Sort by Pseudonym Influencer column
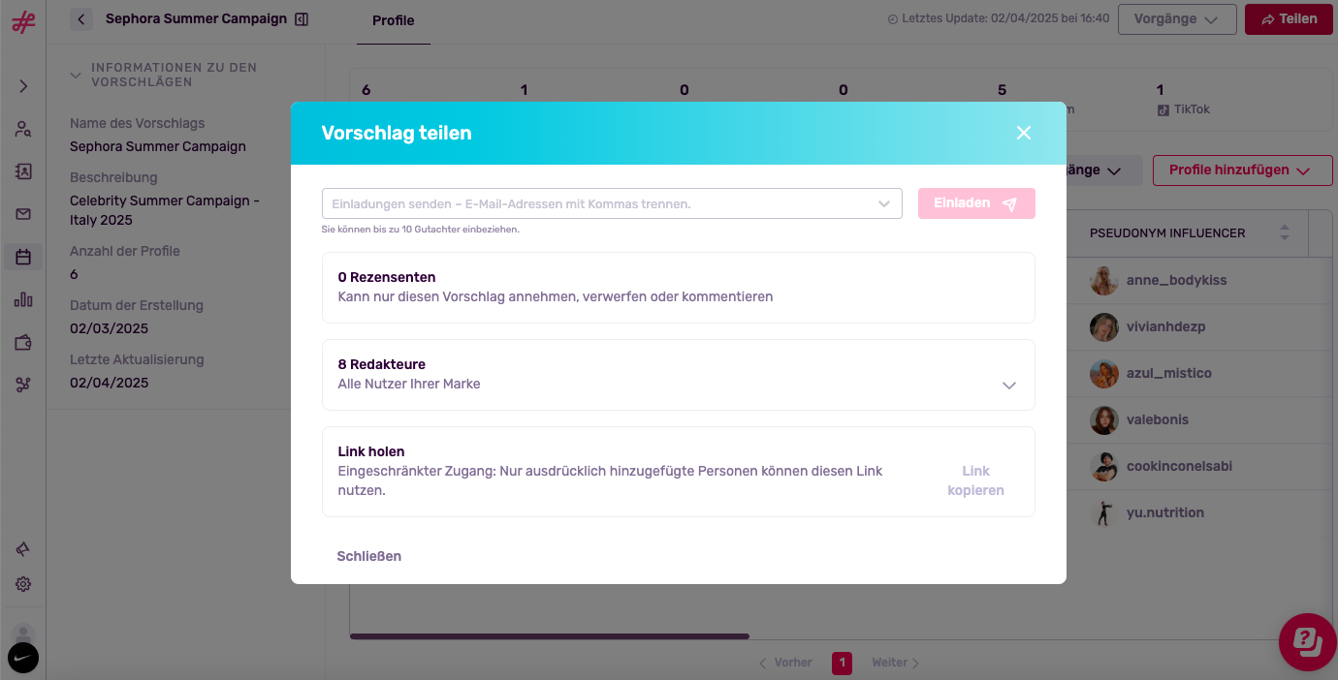Viewport: 1338px width, 680px height. (x=1285, y=233)
